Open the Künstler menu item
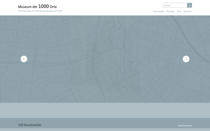This screenshot has height=131, width=210. (170, 12)
